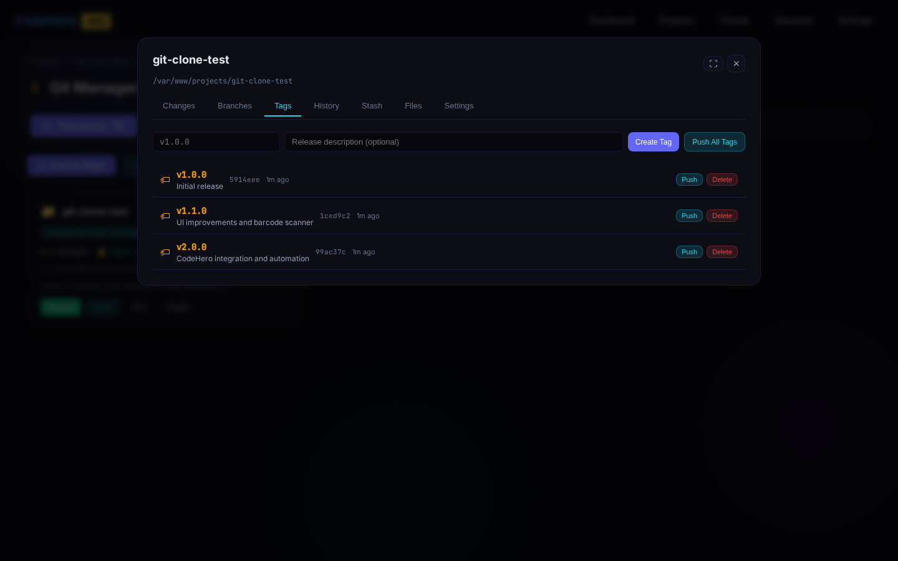Viewport: 898px width, 561px height.
Task: Delete the v1.1.0 tag
Action: point(722,216)
